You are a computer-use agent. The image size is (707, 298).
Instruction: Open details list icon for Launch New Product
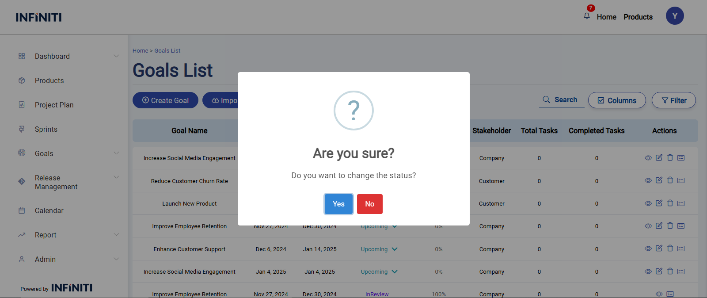pyautogui.click(x=681, y=203)
